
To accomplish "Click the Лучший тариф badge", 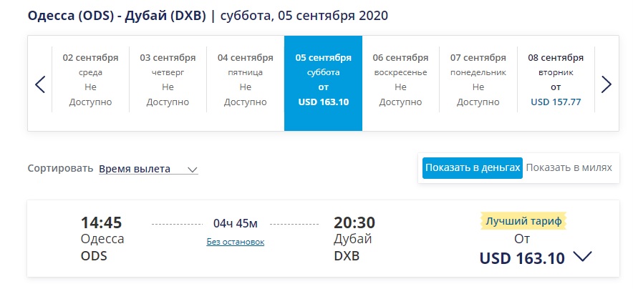I will (x=522, y=222).
